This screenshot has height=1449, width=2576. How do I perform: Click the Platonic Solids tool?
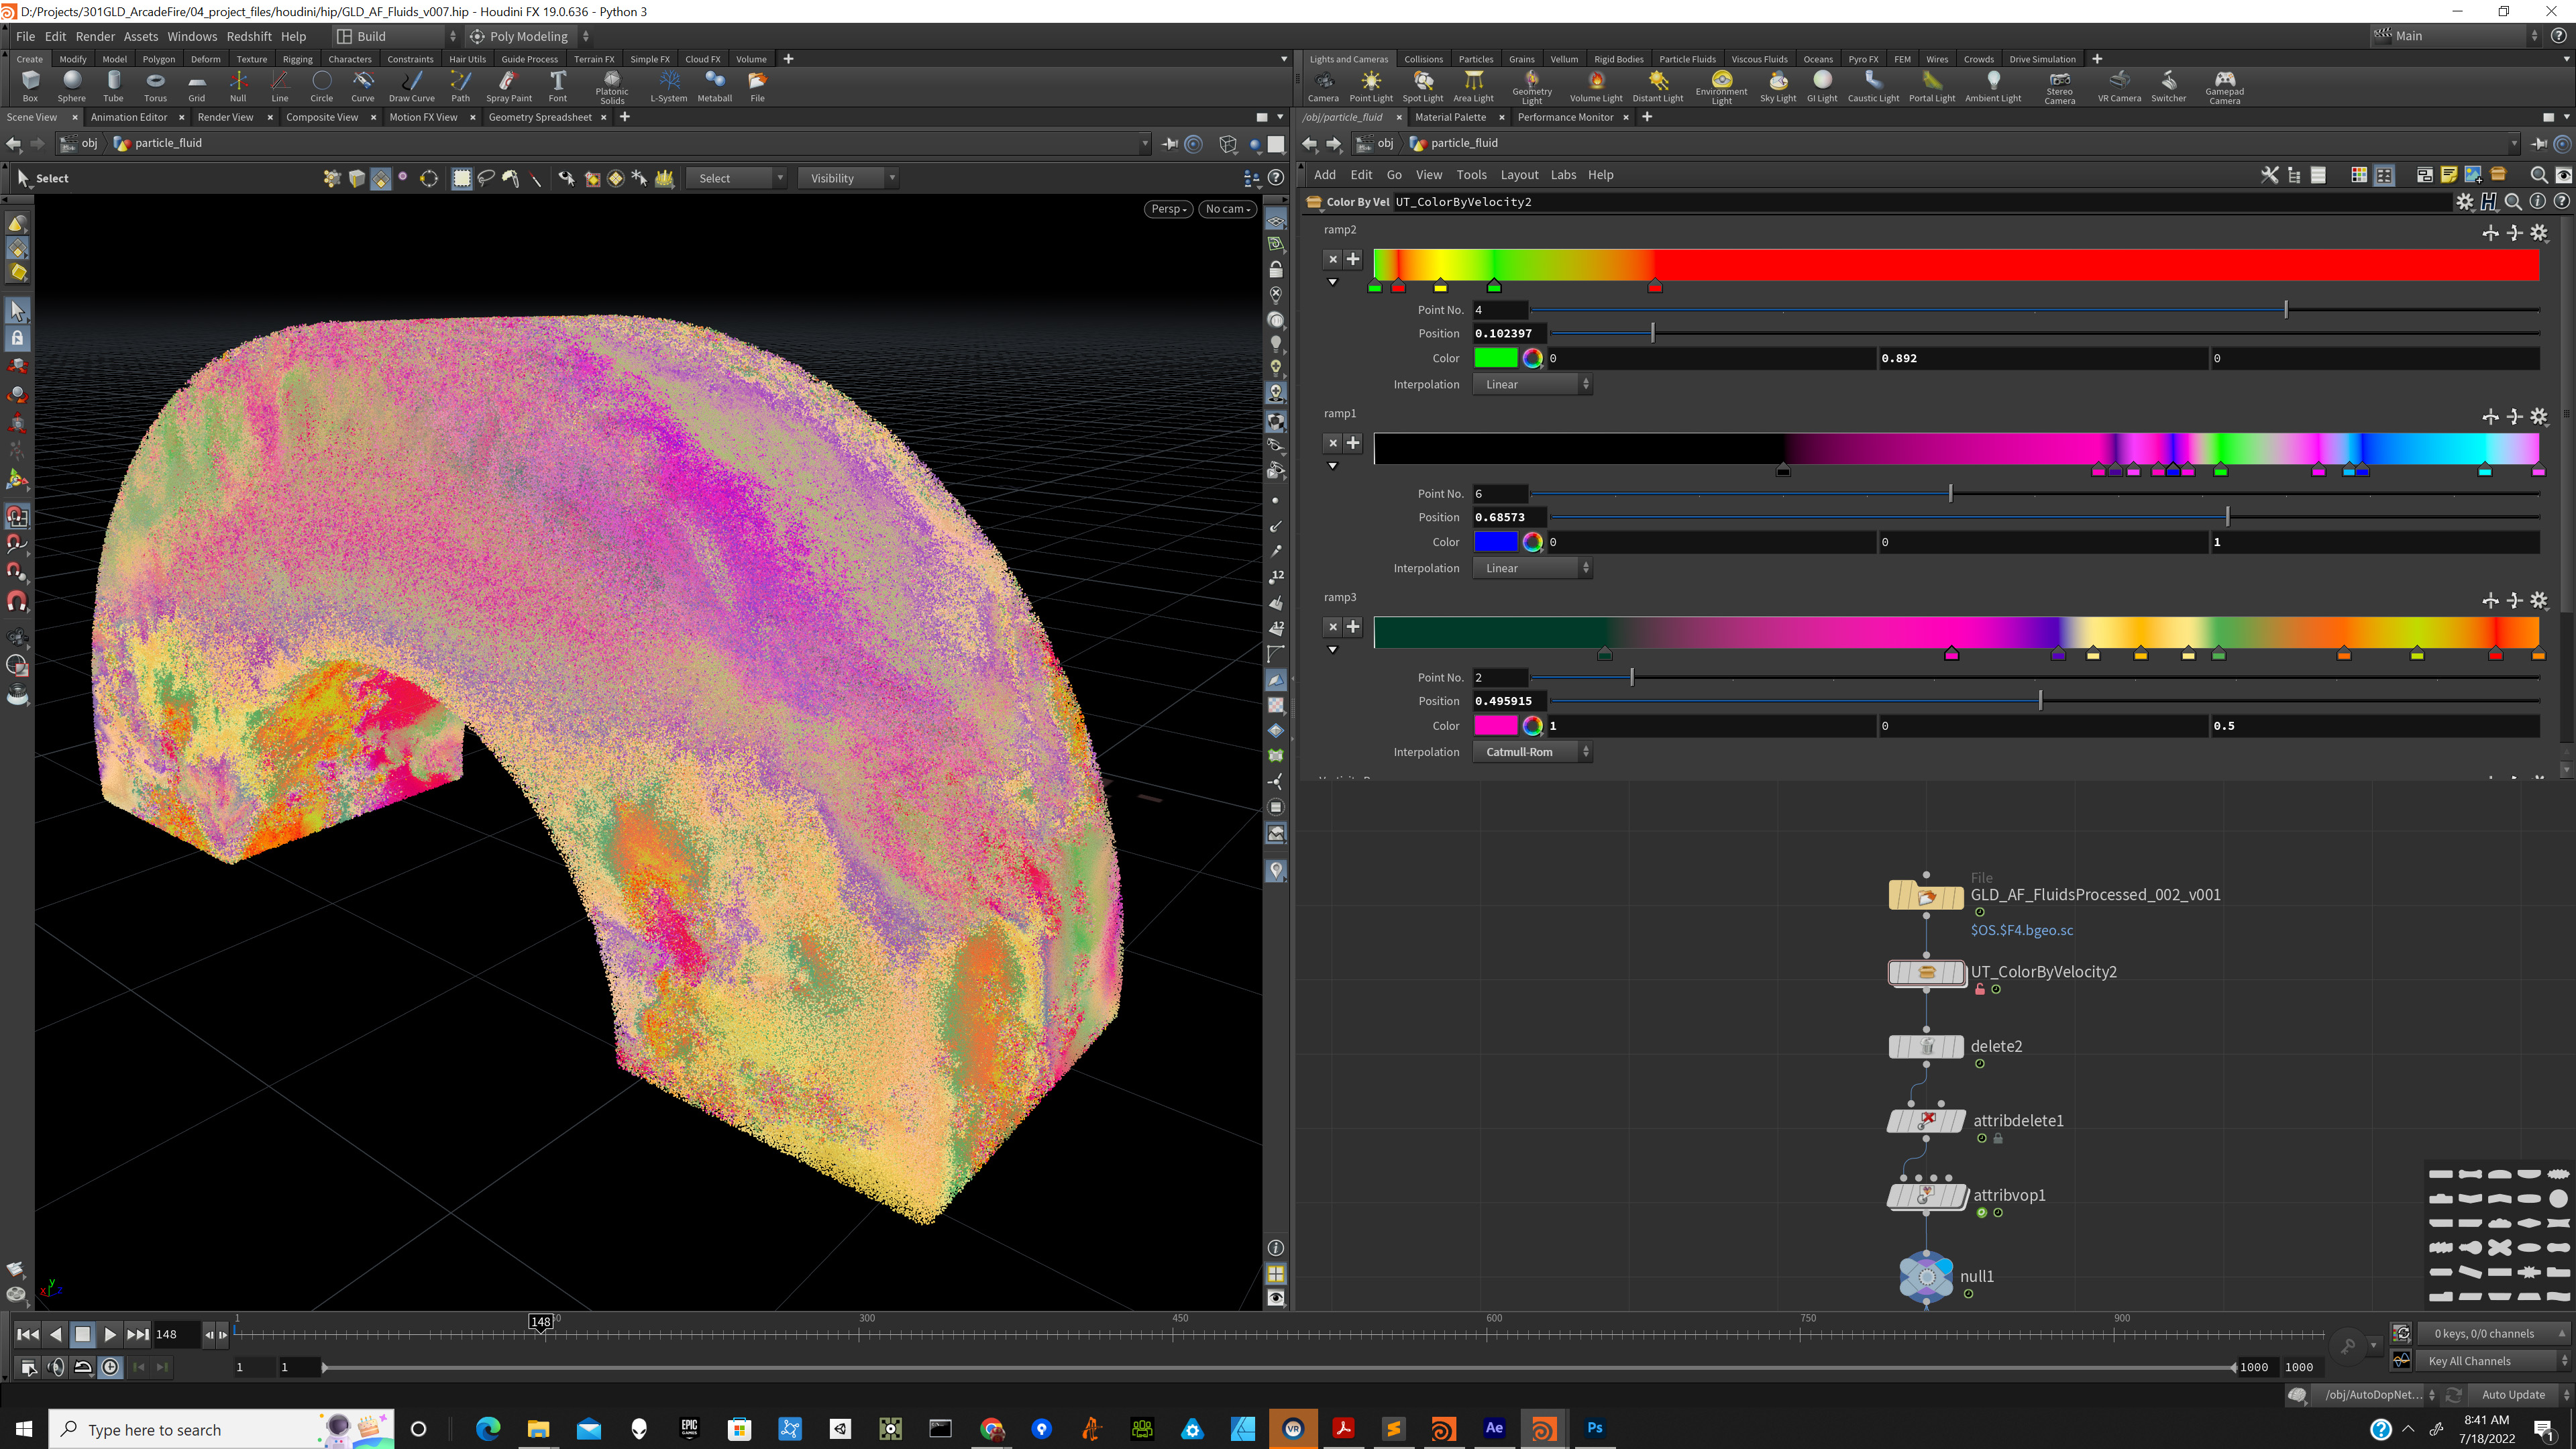coord(612,87)
